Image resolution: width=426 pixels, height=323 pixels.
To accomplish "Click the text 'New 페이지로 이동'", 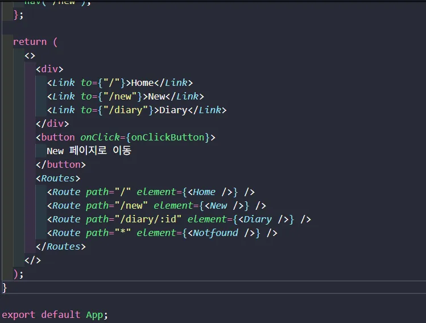I will 89,151.
